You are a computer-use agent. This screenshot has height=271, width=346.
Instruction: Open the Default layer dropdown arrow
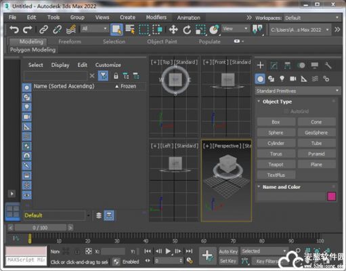[89, 215]
